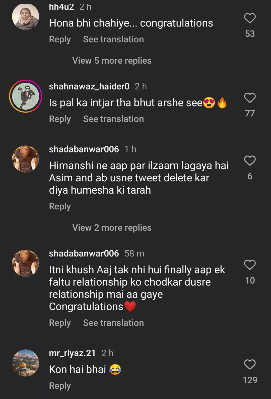Tap heart on 'Itni khush Aaj tak' comment
Viewport: 271px width, 399px height.
[250, 265]
